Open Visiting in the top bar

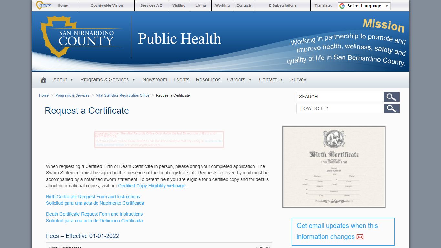(179, 5)
